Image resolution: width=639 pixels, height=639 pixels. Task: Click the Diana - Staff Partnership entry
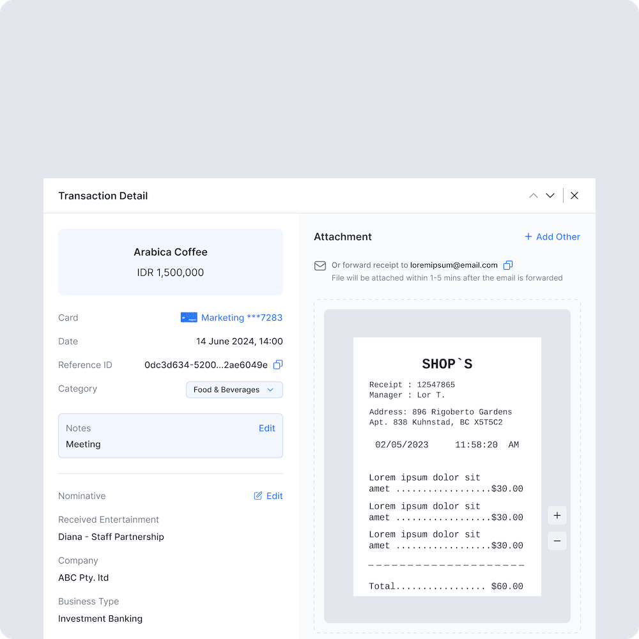(111, 537)
